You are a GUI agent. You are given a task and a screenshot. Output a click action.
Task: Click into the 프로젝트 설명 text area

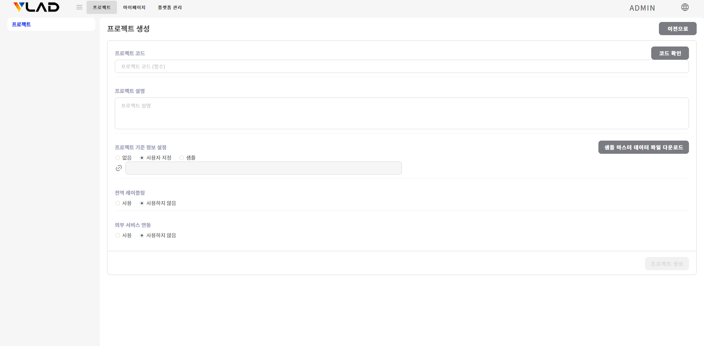(401, 113)
